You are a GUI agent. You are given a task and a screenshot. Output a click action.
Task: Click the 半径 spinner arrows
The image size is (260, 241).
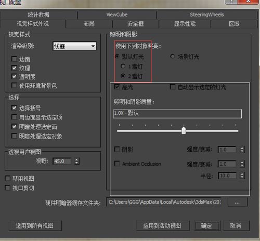(x=242, y=176)
